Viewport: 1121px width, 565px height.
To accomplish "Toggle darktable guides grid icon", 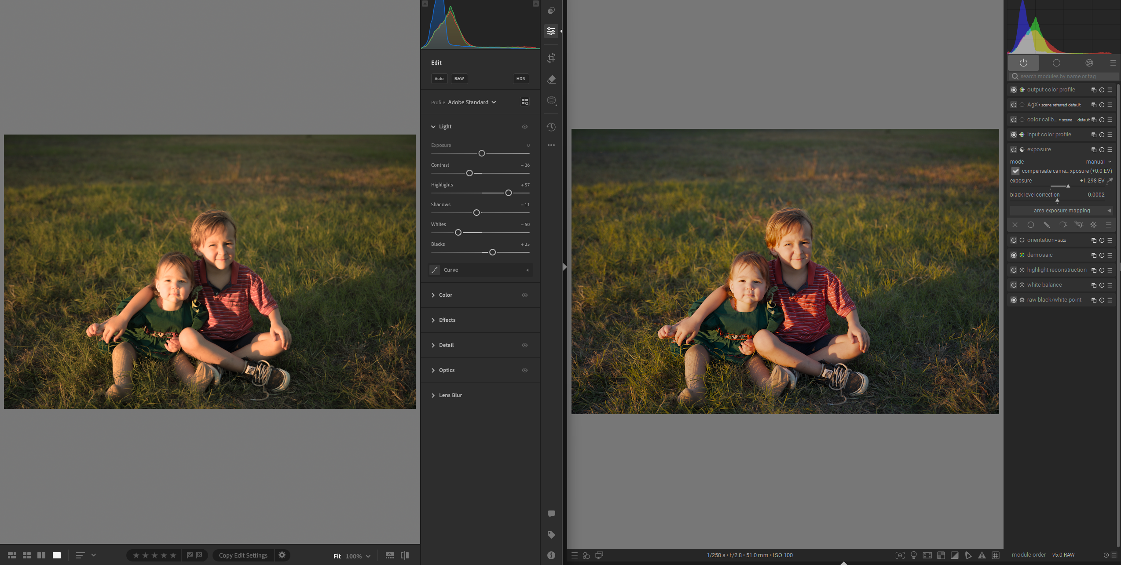I will pos(996,555).
